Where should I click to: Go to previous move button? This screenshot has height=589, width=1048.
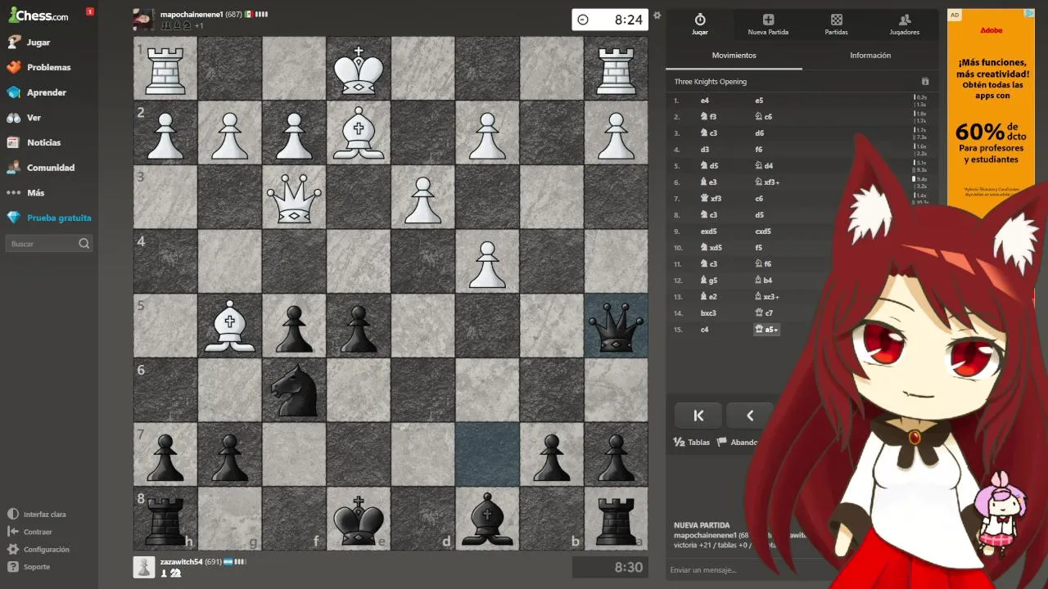(x=749, y=416)
